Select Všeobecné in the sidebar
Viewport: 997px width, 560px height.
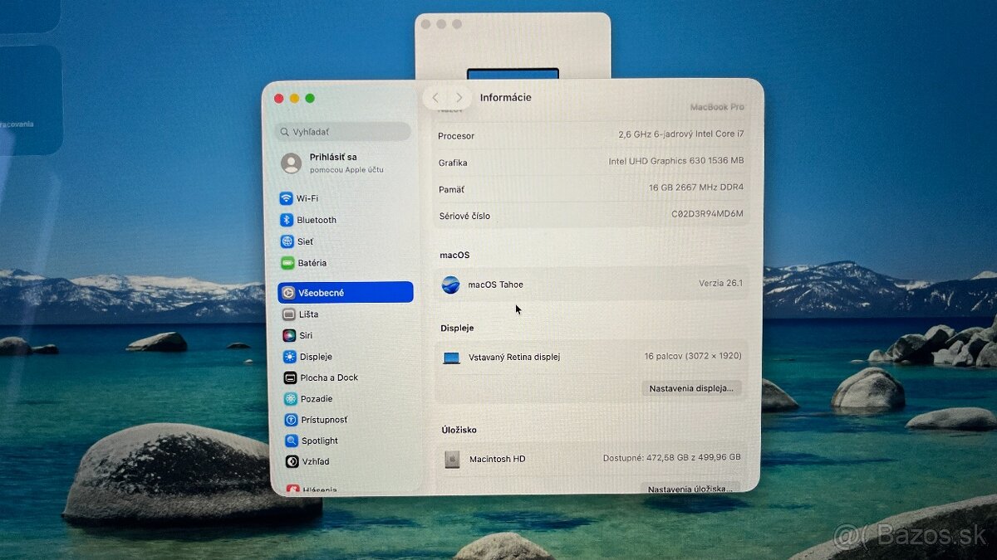pyautogui.click(x=345, y=292)
